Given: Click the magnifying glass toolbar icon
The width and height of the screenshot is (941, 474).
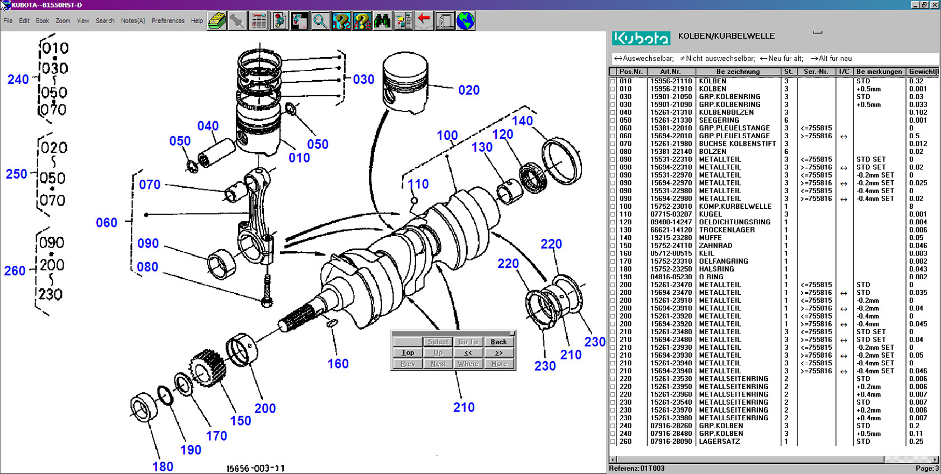Looking at the screenshot, I should point(320,22).
